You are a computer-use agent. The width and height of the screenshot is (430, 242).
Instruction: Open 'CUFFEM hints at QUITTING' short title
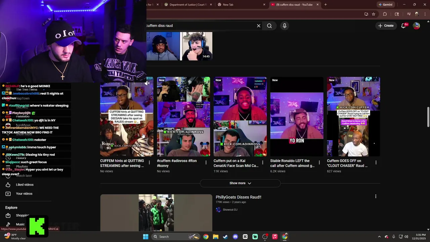122,163
